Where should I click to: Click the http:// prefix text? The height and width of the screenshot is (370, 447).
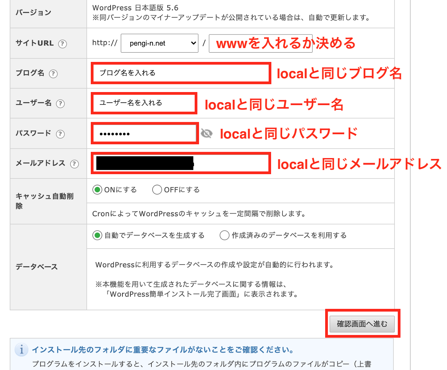point(105,43)
